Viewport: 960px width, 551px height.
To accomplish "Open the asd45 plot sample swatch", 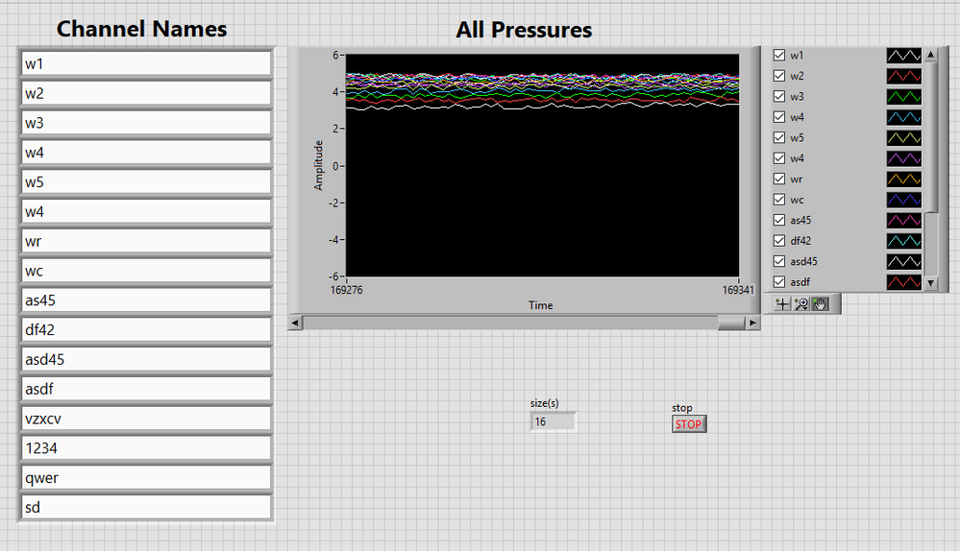I will 903,261.
